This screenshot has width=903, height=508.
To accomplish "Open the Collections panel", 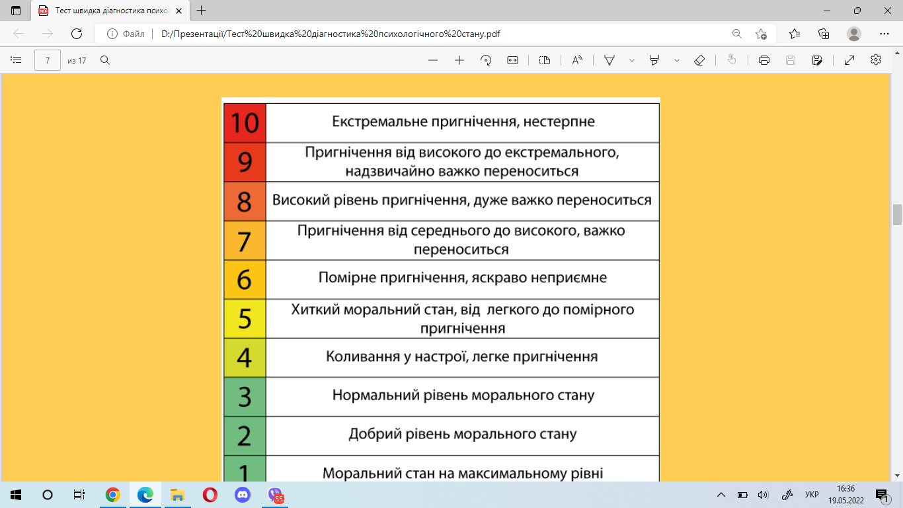I will pyautogui.click(x=824, y=34).
